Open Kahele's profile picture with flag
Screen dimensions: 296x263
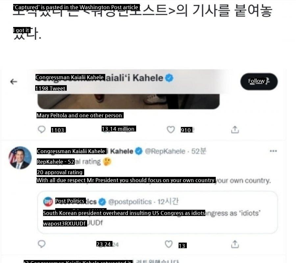(20, 157)
